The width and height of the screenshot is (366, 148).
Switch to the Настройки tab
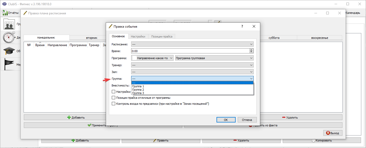[138, 36]
